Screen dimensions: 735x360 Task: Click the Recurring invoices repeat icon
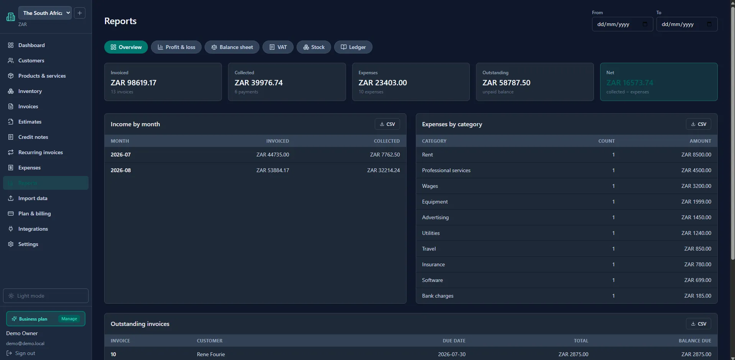point(11,152)
